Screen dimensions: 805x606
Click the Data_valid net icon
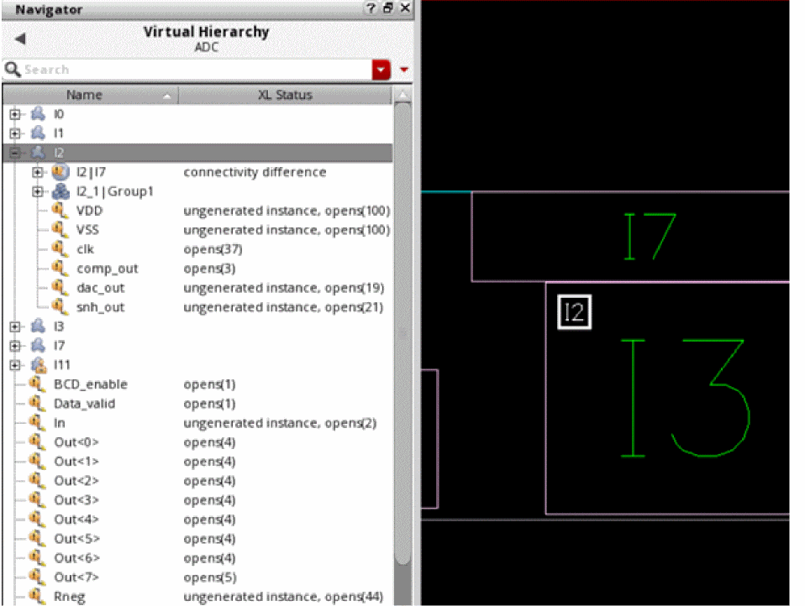click(x=37, y=403)
